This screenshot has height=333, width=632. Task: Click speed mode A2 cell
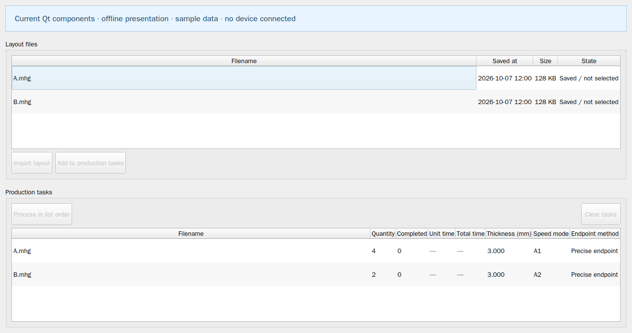pos(551,274)
